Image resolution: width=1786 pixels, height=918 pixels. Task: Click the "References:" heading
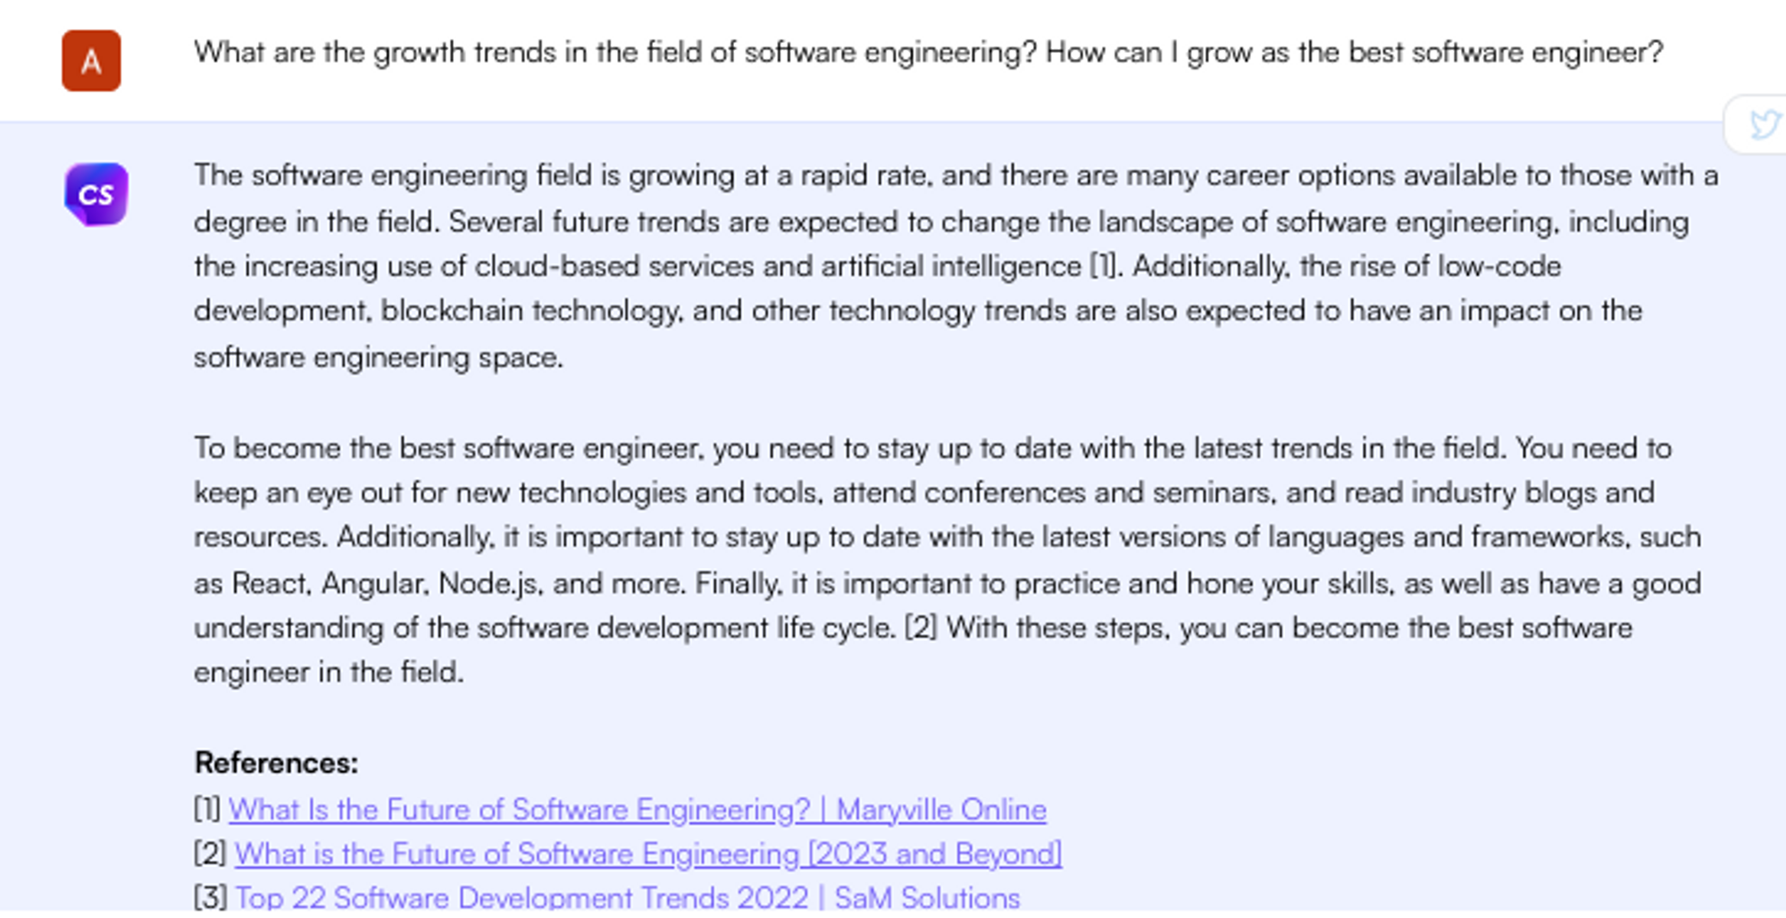276,763
